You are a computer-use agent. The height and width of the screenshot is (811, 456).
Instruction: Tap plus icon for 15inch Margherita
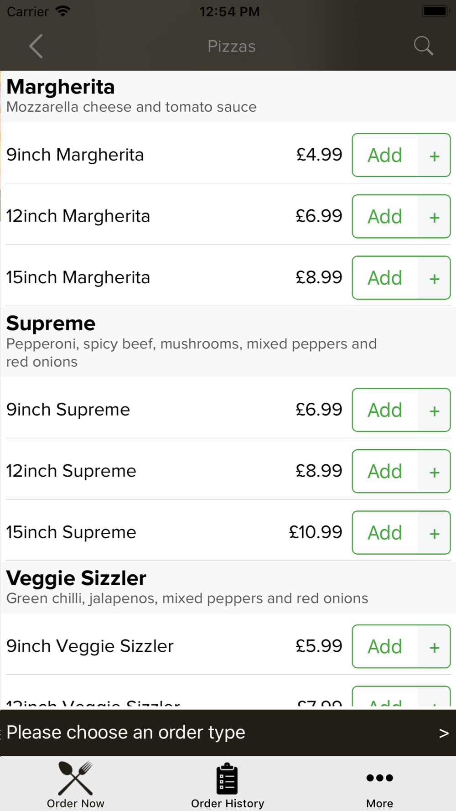pyautogui.click(x=434, y=278)
